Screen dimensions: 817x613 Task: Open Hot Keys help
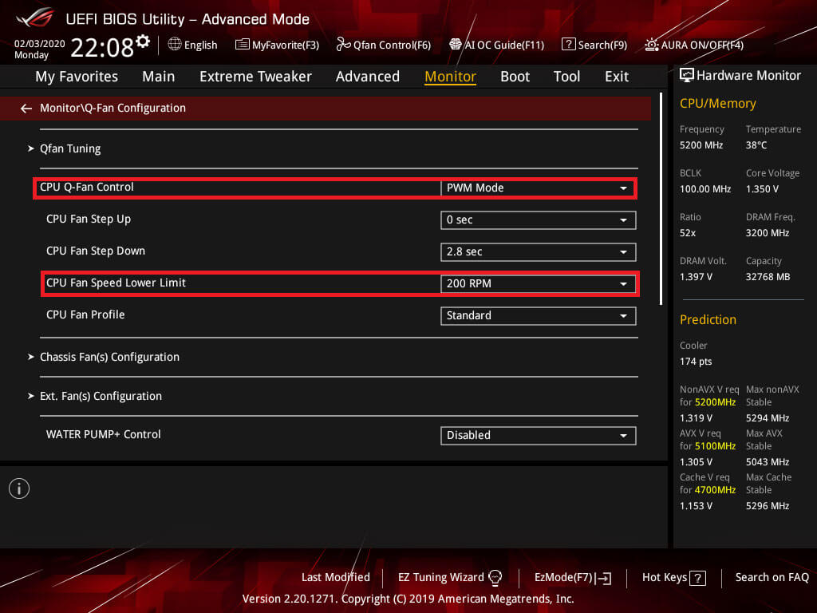pyautogui.click(x=665, y=578)
